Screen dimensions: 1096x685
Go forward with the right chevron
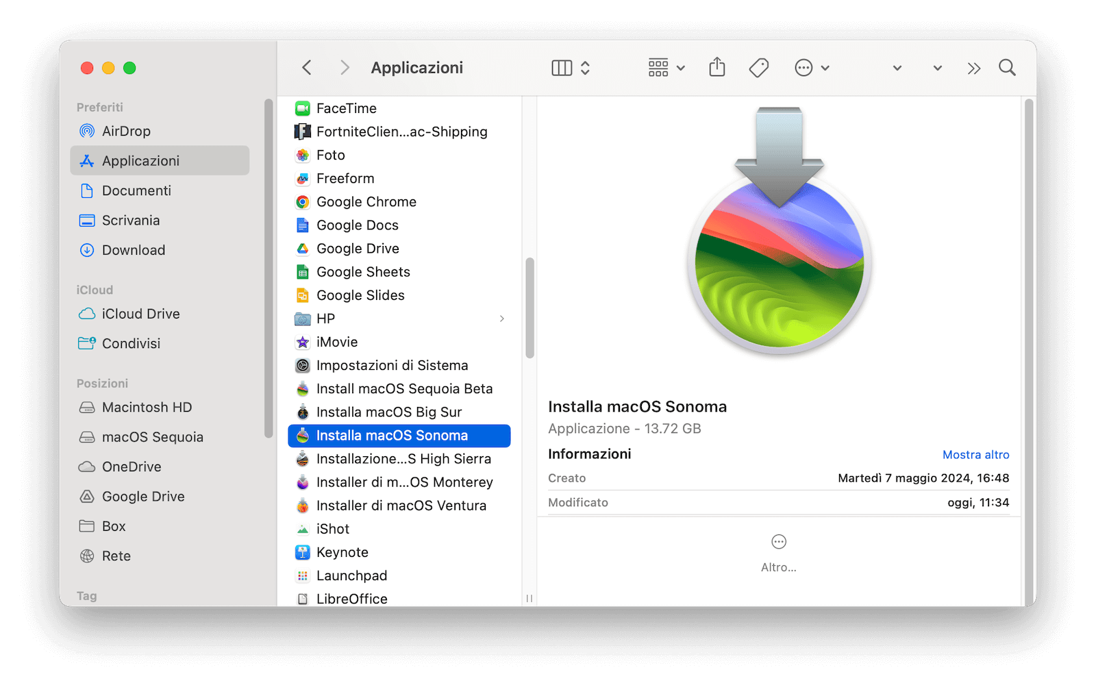[x=345, y=68]
